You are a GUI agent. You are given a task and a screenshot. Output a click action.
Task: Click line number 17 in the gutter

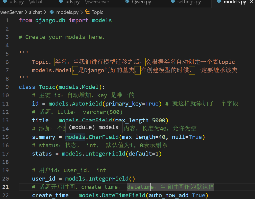pyautogui.click(x=5, y=154)
